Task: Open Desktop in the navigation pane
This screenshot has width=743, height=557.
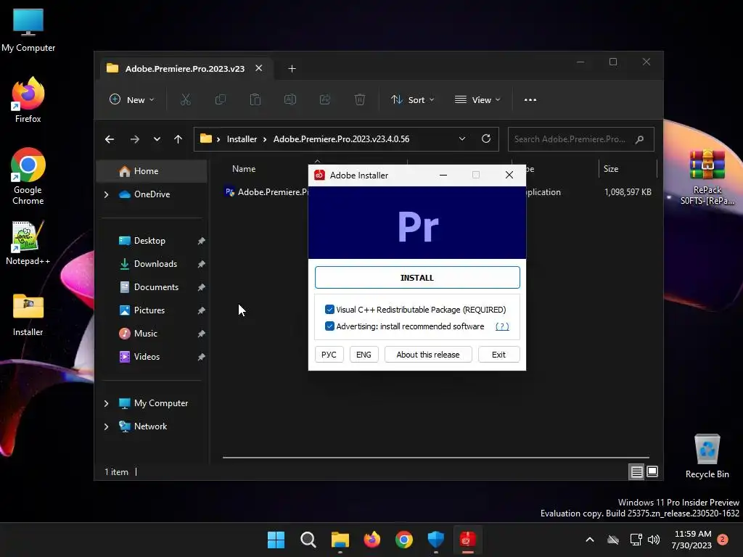Action: pos(149,241)
